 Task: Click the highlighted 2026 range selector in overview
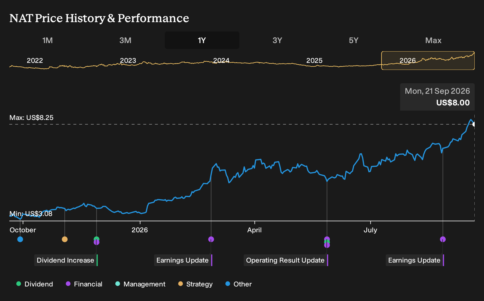428,61
